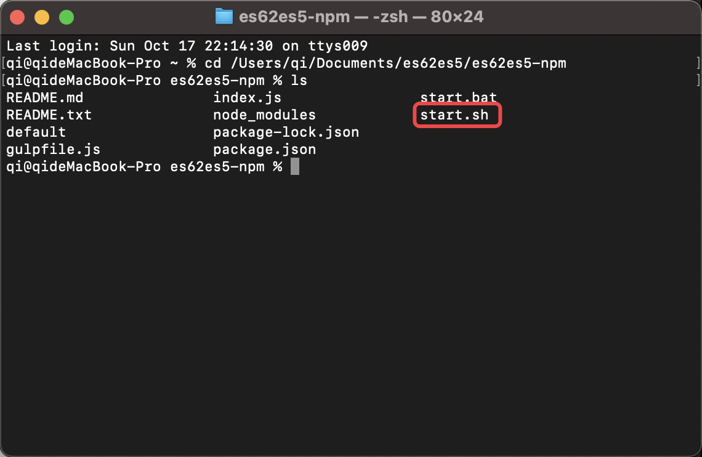
Task: Click the node_modules directory name
Action: [x=264, y=115]
